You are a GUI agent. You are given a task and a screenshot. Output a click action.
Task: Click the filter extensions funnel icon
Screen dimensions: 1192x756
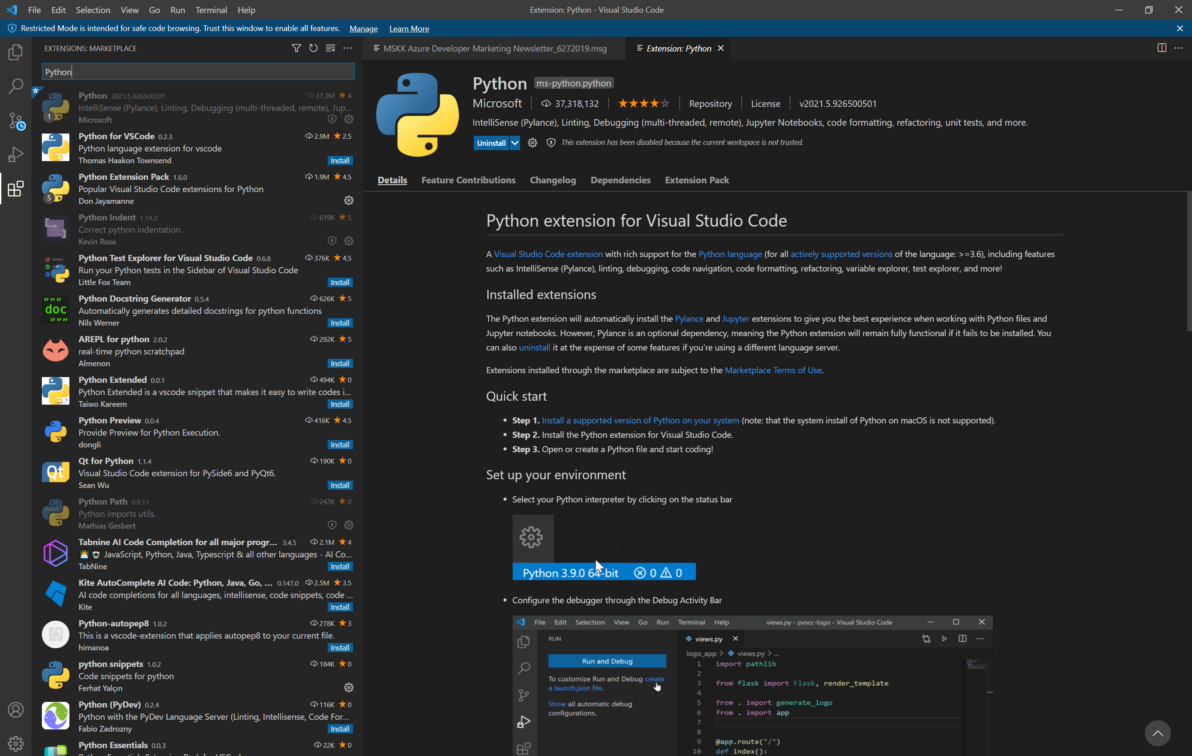[x=296, y=48]
